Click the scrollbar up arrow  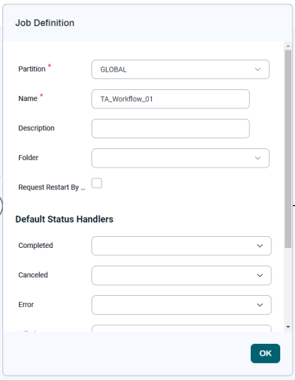288,46
